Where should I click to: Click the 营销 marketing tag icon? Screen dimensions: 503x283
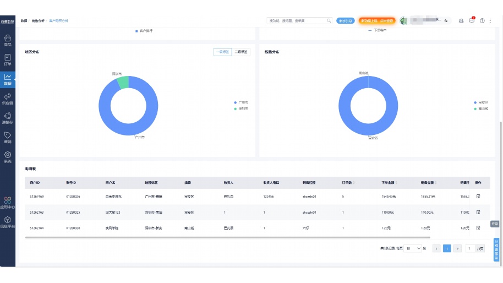[x=7, y=137]
